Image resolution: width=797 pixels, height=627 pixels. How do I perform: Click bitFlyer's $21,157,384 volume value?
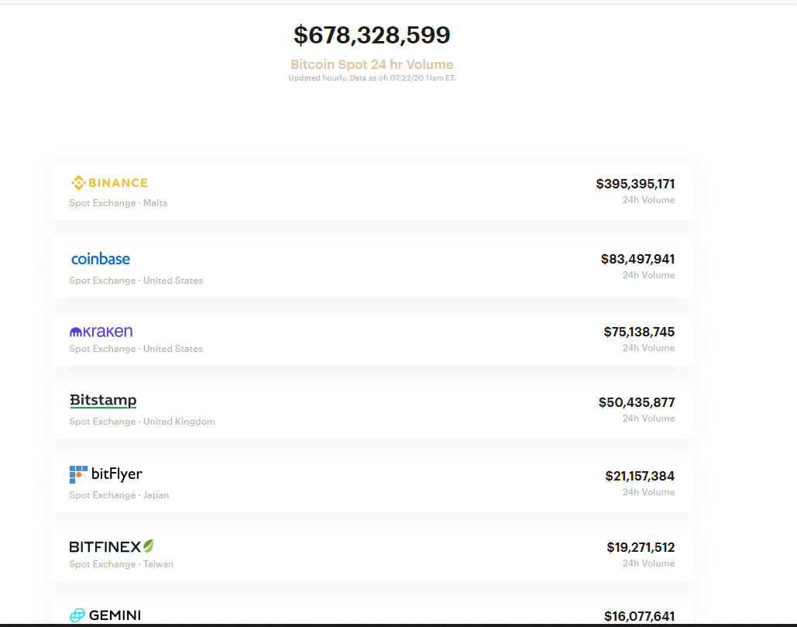(x=640, y=476)
